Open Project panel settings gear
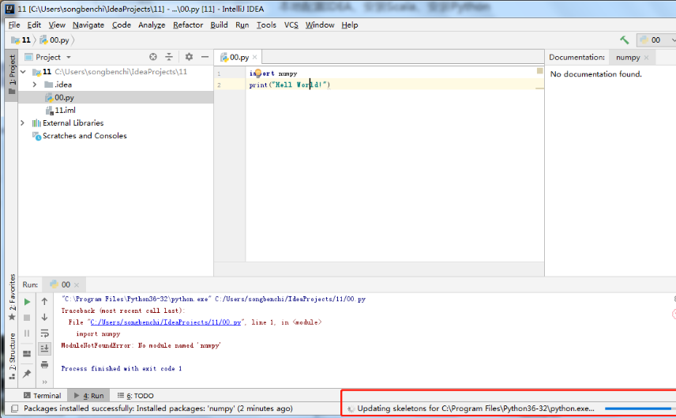This screenshot has height=418, width=676. 189,57
